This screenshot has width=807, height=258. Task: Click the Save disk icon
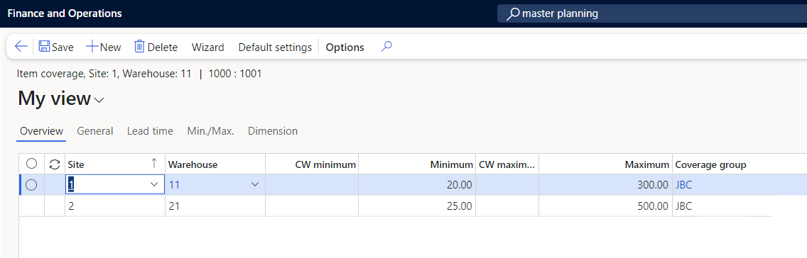pyautogui.click(x=44, y=47)
